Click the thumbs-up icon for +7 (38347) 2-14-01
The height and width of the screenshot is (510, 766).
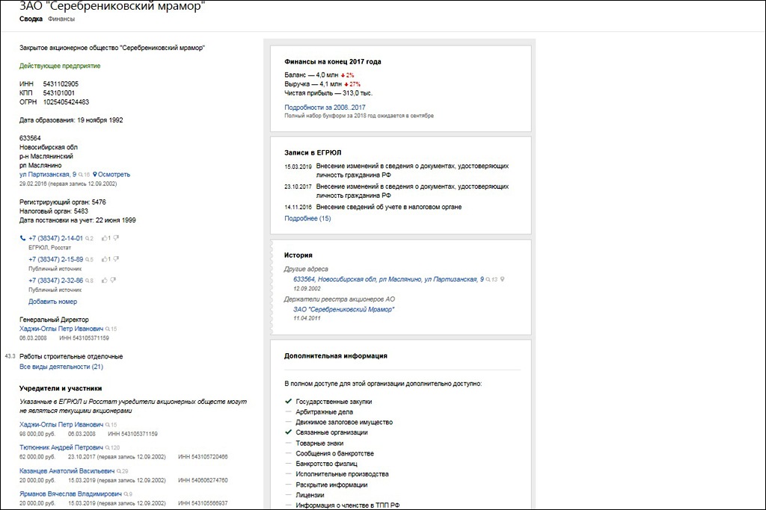102,238
